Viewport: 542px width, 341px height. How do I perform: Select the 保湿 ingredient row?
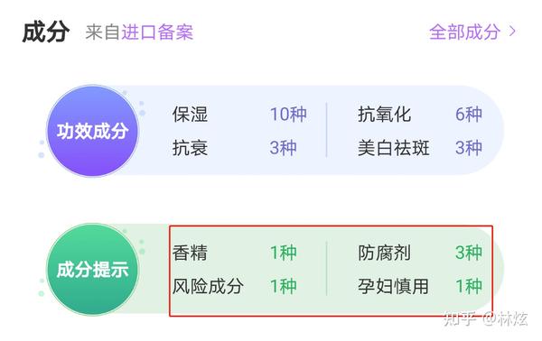(x=239, y=115)
